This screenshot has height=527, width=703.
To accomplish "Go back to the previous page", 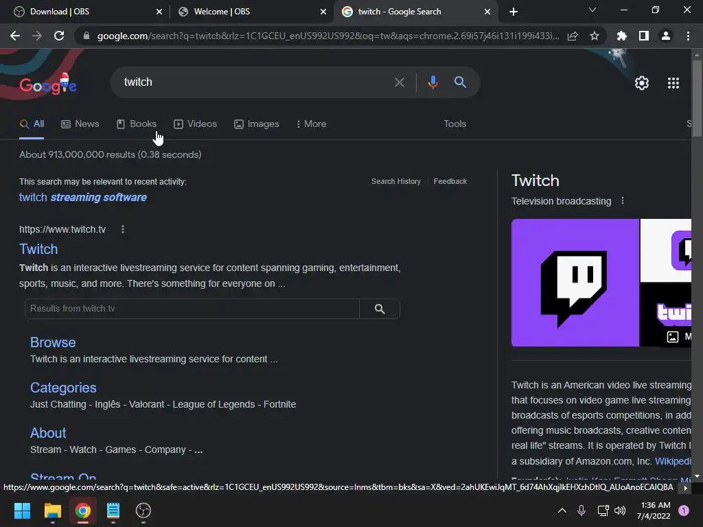I will (15, 36).
